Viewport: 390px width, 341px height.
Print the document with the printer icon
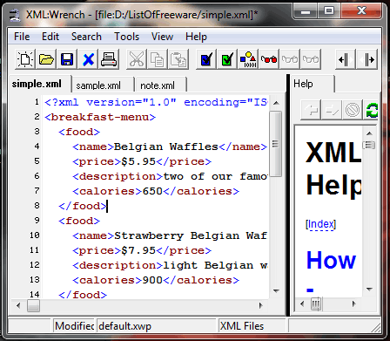pyautogui.click(x=109, y=59)
